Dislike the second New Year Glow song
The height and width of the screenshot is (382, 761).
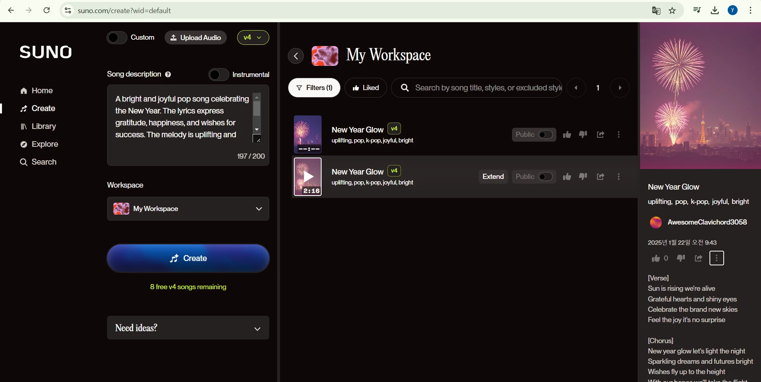tap(583, 177)
